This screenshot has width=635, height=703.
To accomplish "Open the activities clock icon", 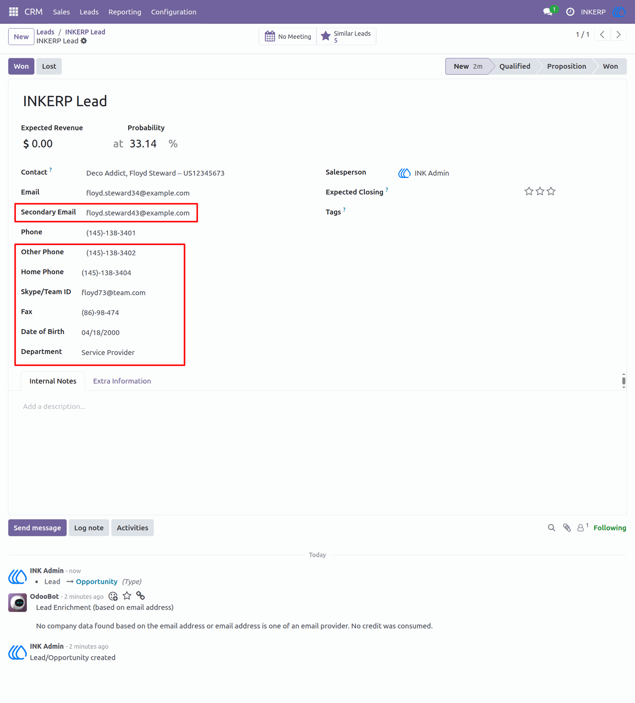I will click(570, 12).
